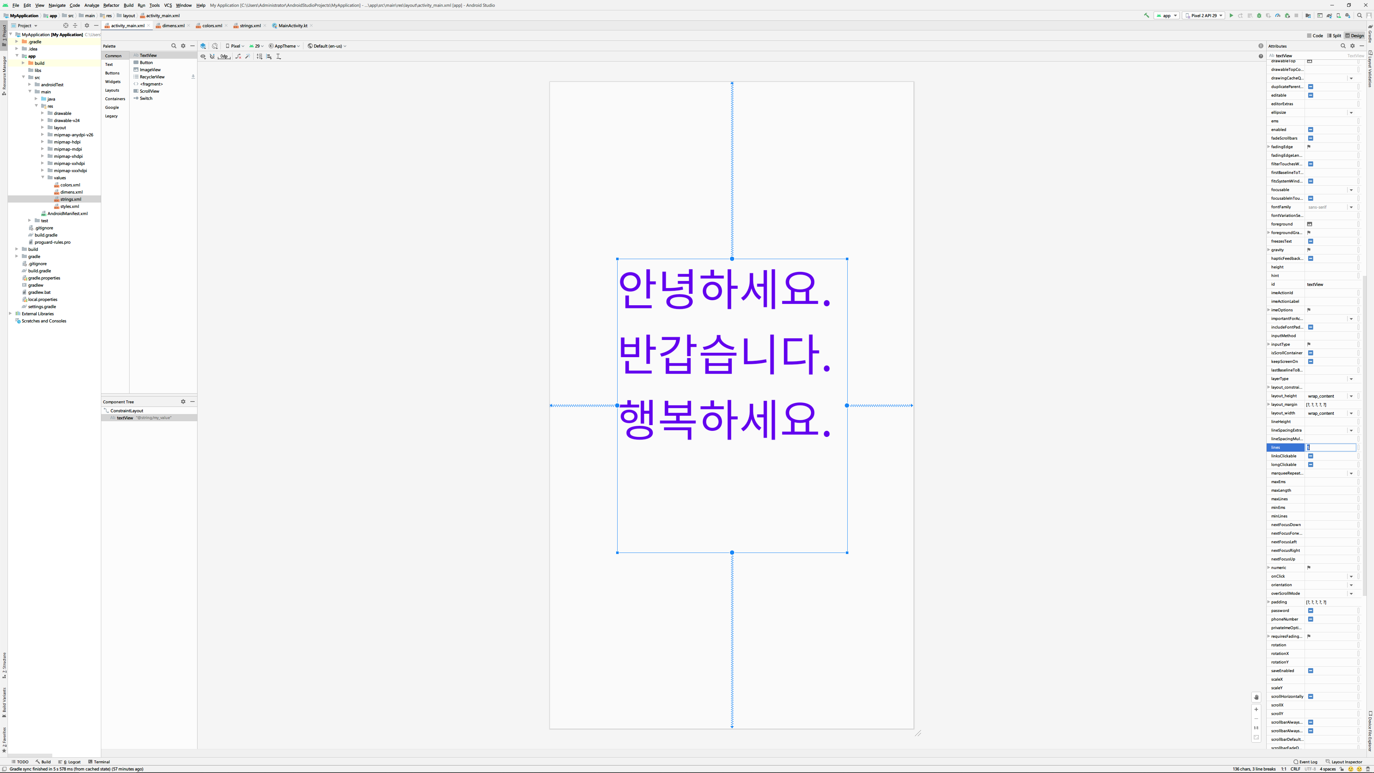
Task: Toggle the linksClickable attribute checkbox
Action: coord(1311,456)
